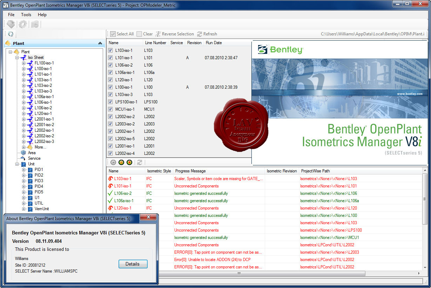Click the green checkmark of L106a-iso-1 result
The image size is (431, 288).
(x=110, y=201)
